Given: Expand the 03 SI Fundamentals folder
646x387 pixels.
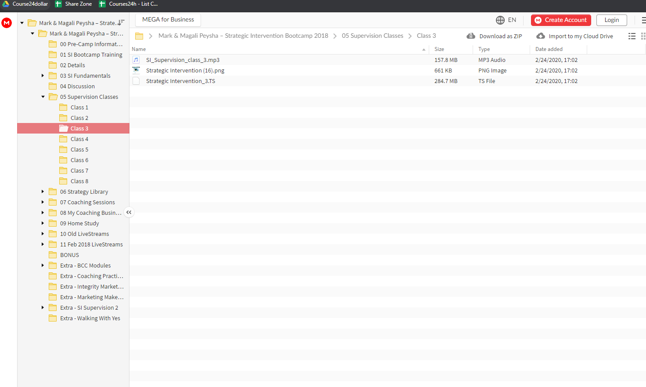Looking at the screenshot, I should click(x=43, y=76).
